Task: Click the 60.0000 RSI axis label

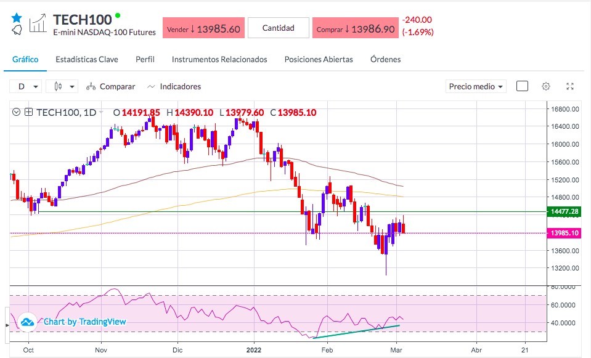Action: [x=563, y=305]
